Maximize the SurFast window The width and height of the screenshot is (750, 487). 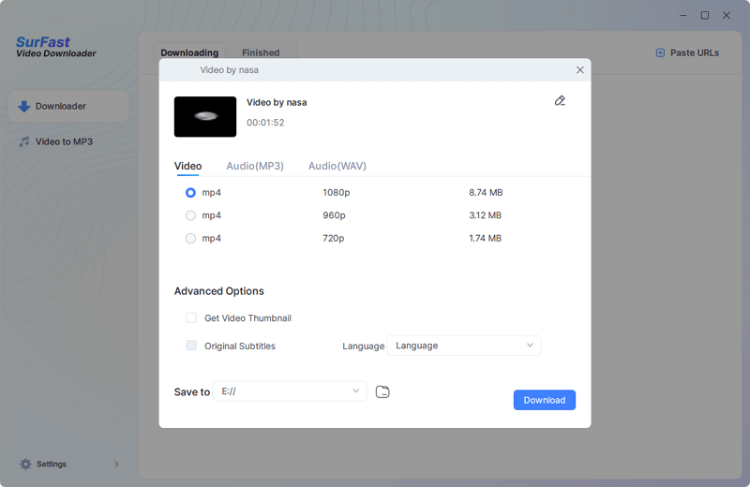click(705, 15)
